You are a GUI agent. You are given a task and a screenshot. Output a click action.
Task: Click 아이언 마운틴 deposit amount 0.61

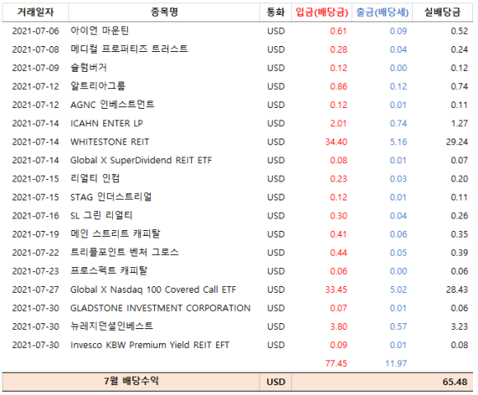pyautogui.click(x=339, y=31)
